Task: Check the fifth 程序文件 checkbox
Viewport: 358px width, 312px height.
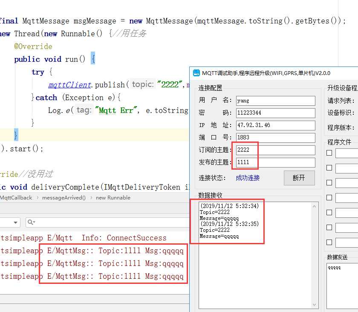Action: pyautogui.click(x=329, y=212)
